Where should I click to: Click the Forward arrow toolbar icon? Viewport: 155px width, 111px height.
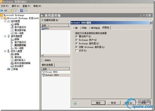pos(6,10)
